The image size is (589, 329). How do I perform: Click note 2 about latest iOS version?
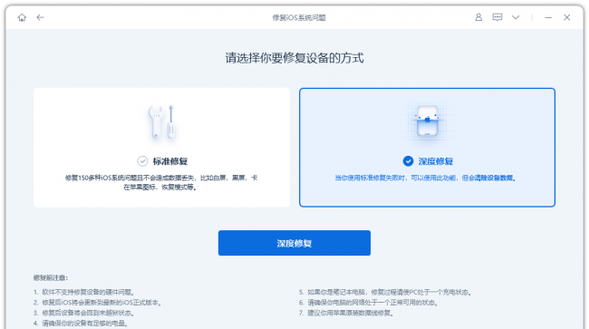tap(97, 303)
